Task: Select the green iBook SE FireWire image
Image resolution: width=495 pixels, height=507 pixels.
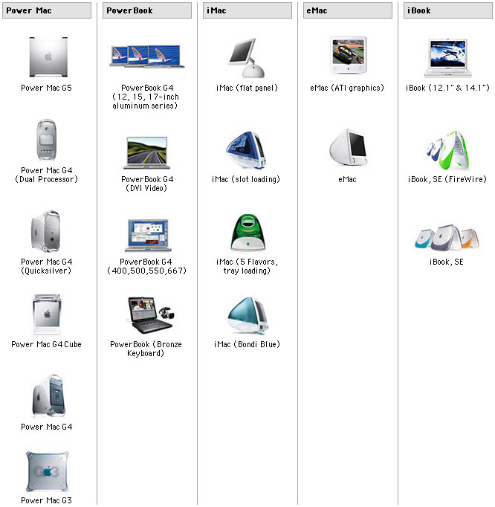Action: pyautogui.click(x=447, y=150)
